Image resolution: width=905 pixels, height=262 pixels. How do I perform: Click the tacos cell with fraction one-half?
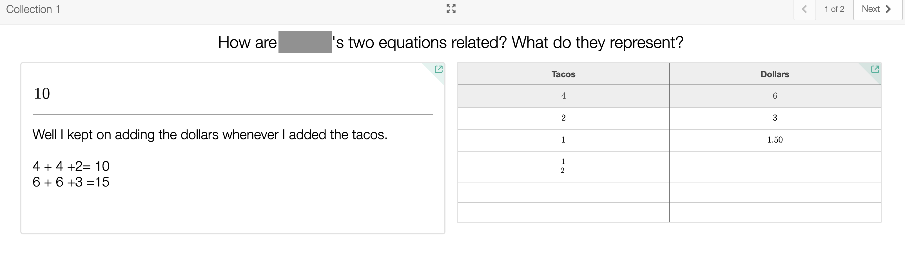[563, 166]
